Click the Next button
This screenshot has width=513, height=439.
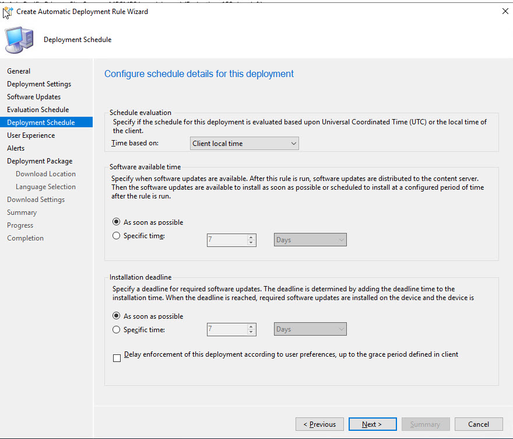(x=372, y=424)
